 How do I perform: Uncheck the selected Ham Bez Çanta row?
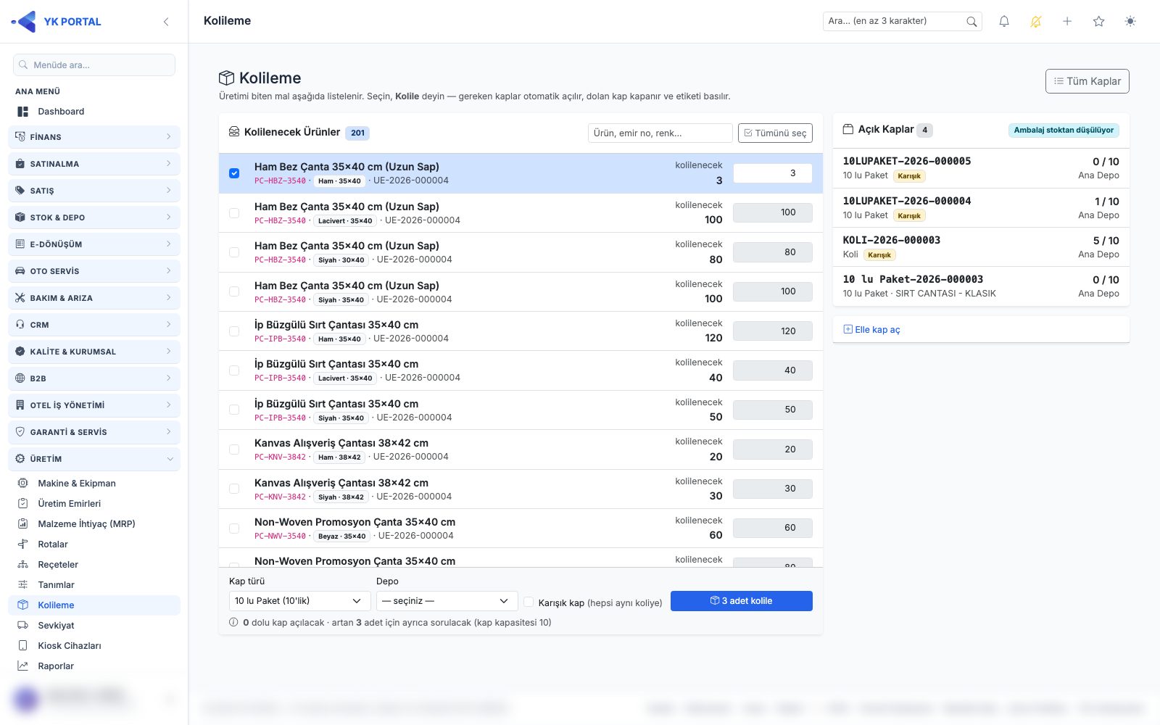click(234, 173)
